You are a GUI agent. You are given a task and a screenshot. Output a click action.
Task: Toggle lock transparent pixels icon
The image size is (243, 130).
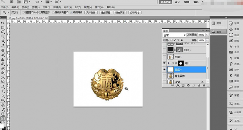171,40
